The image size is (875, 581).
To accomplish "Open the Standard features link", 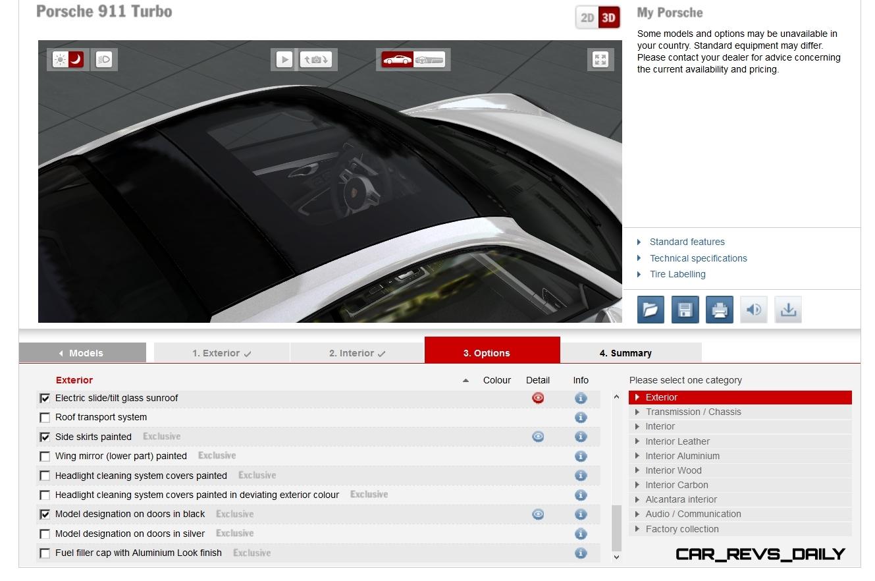I will point(687,242).
